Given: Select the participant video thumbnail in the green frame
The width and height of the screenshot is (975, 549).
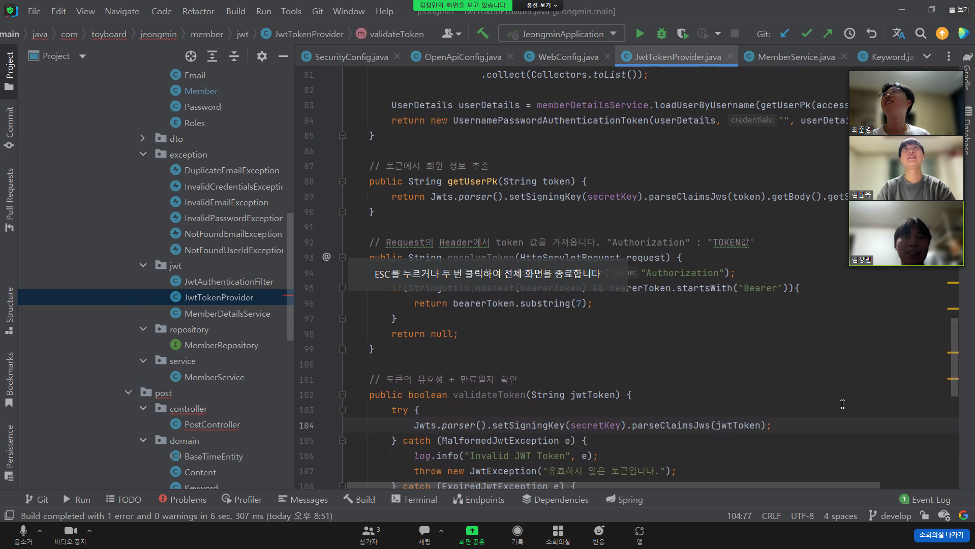Looking at the screenshot, I should coord(906,233).
